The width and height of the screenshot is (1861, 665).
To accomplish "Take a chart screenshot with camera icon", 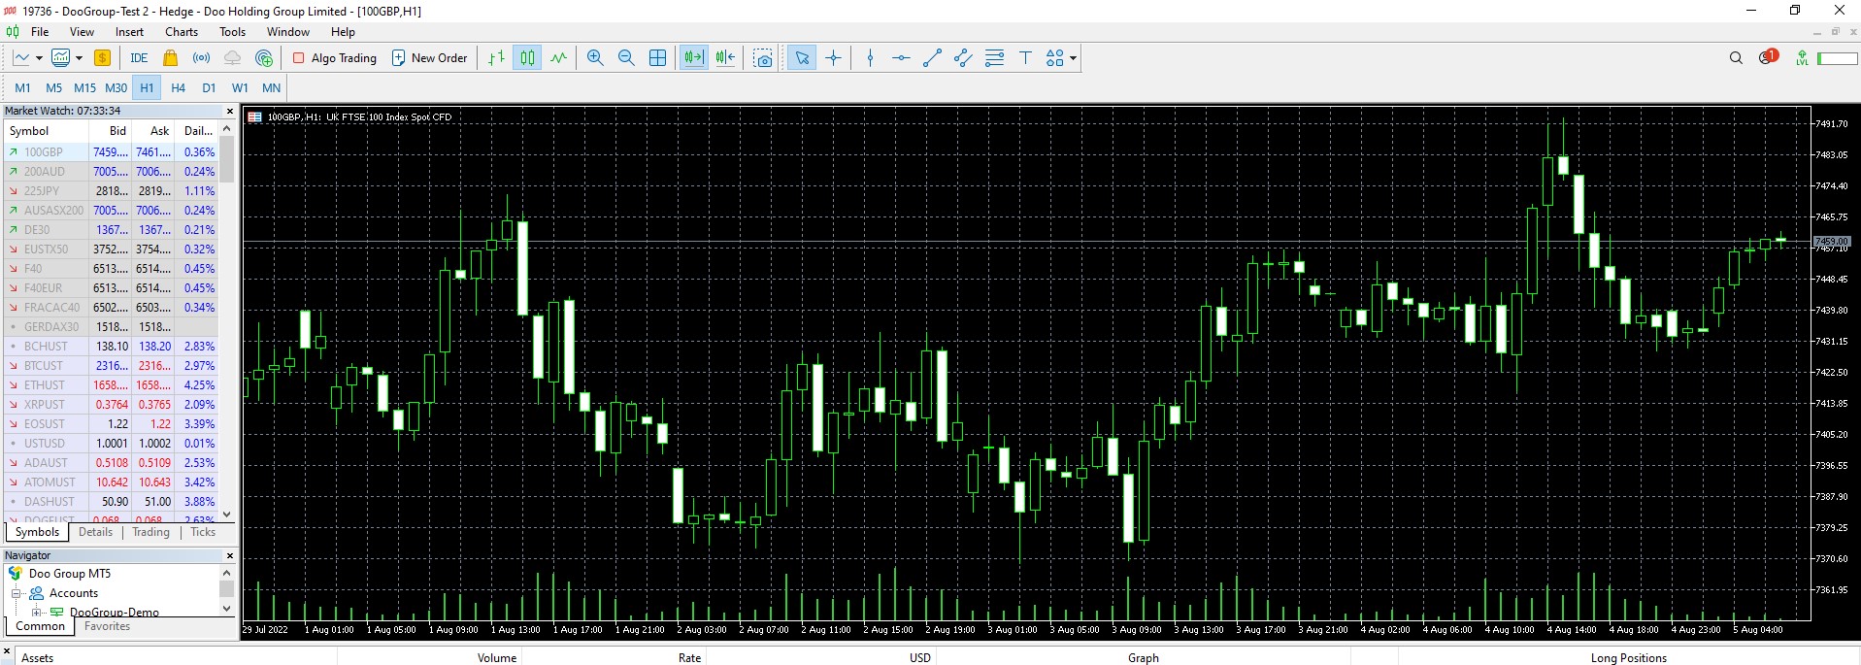I will (x=763, y=58).
